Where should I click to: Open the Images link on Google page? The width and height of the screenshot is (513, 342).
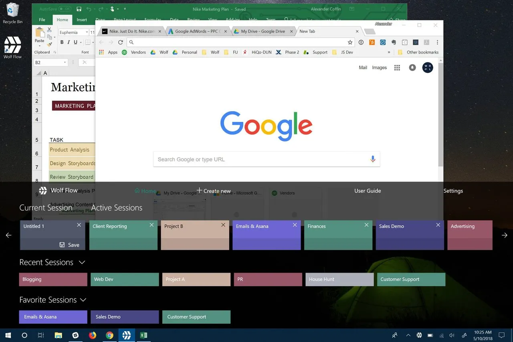380,67
